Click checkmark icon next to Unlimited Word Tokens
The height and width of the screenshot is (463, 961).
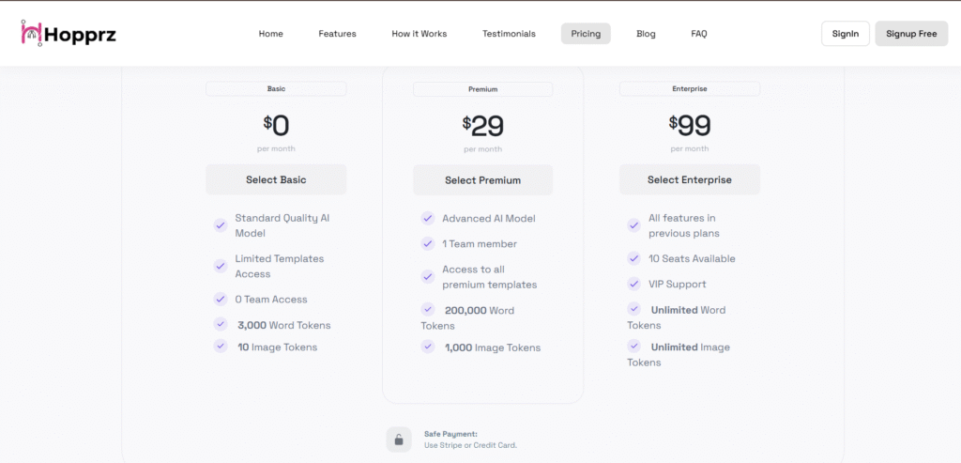pyautogui.click(x=633, y=309)
